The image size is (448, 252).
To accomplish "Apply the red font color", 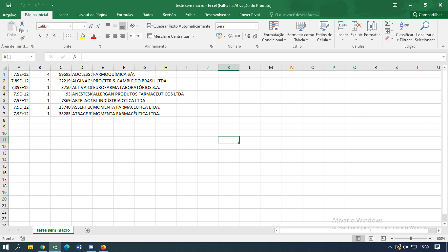I will pyautogui.click(x=94, y=36).
